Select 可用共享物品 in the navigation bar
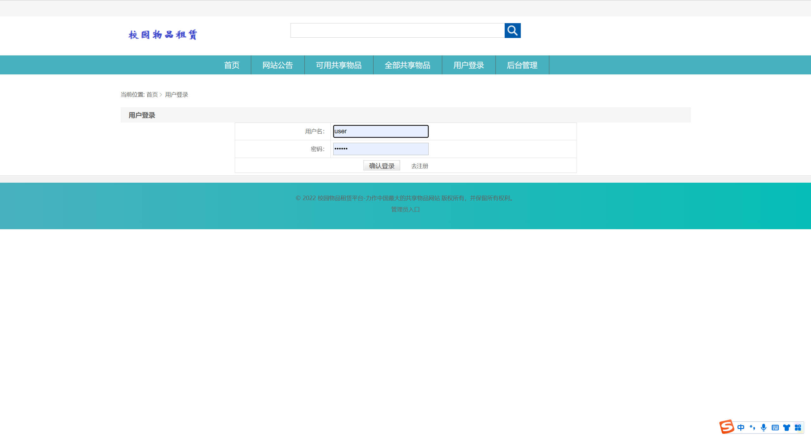This screenshot has width=811, height=435. click(339, 65)
